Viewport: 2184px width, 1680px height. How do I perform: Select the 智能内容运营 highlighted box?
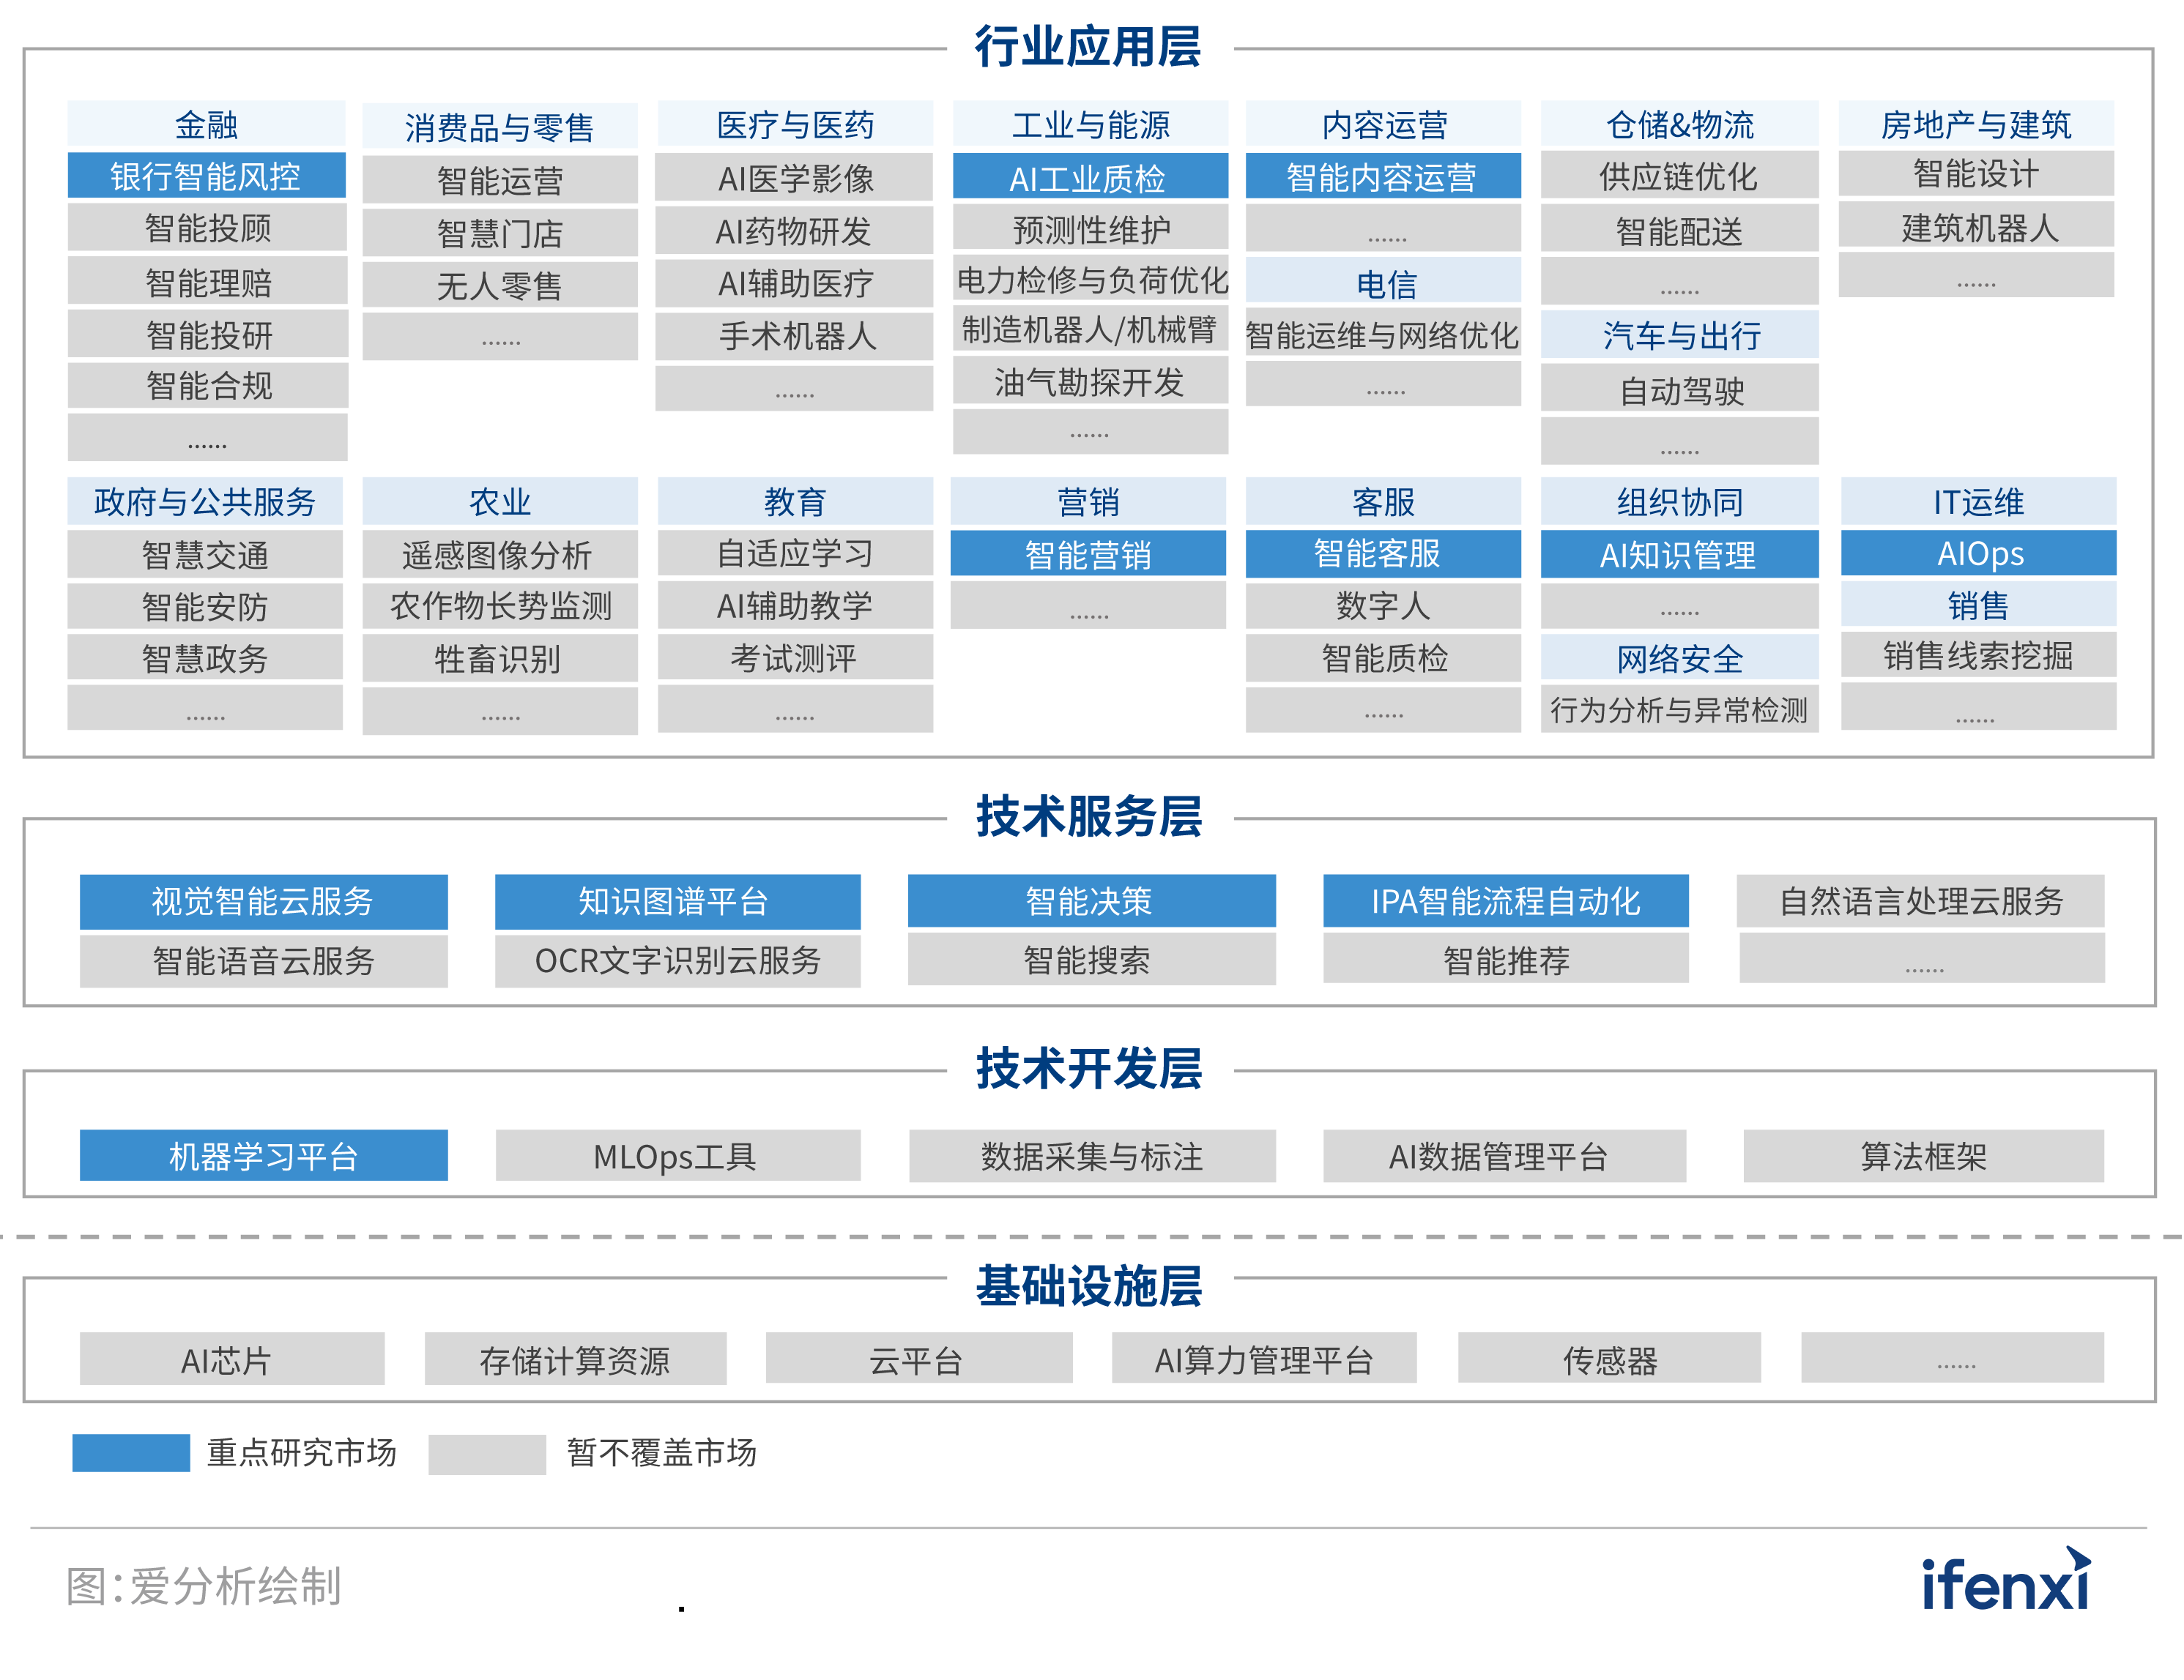coord(1383,176)
